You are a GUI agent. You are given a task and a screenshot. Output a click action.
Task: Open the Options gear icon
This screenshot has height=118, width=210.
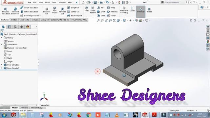(x=127, y=2)
